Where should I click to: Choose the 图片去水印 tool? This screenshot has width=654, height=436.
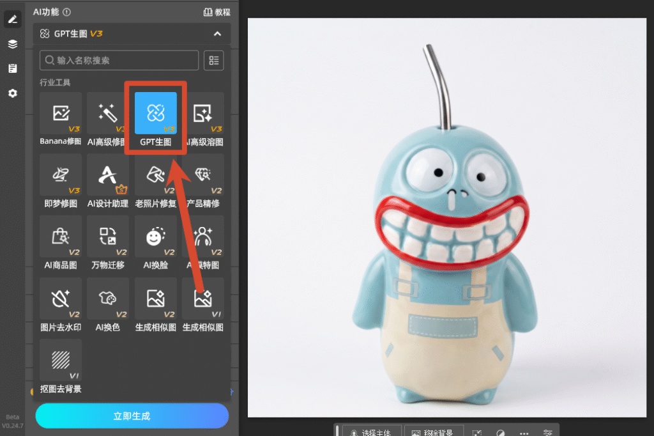pyautogui.click(x=61, y=305)
